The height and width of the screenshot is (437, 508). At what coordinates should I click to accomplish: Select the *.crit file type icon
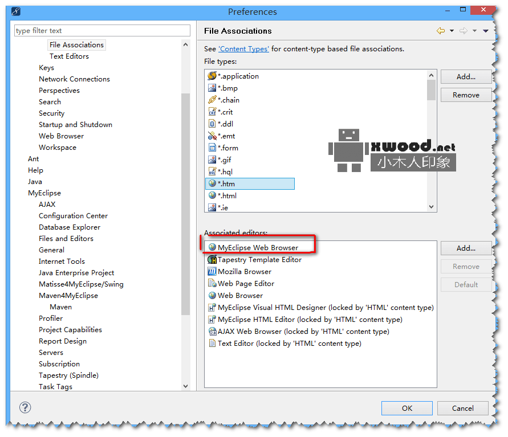point(212,112)
